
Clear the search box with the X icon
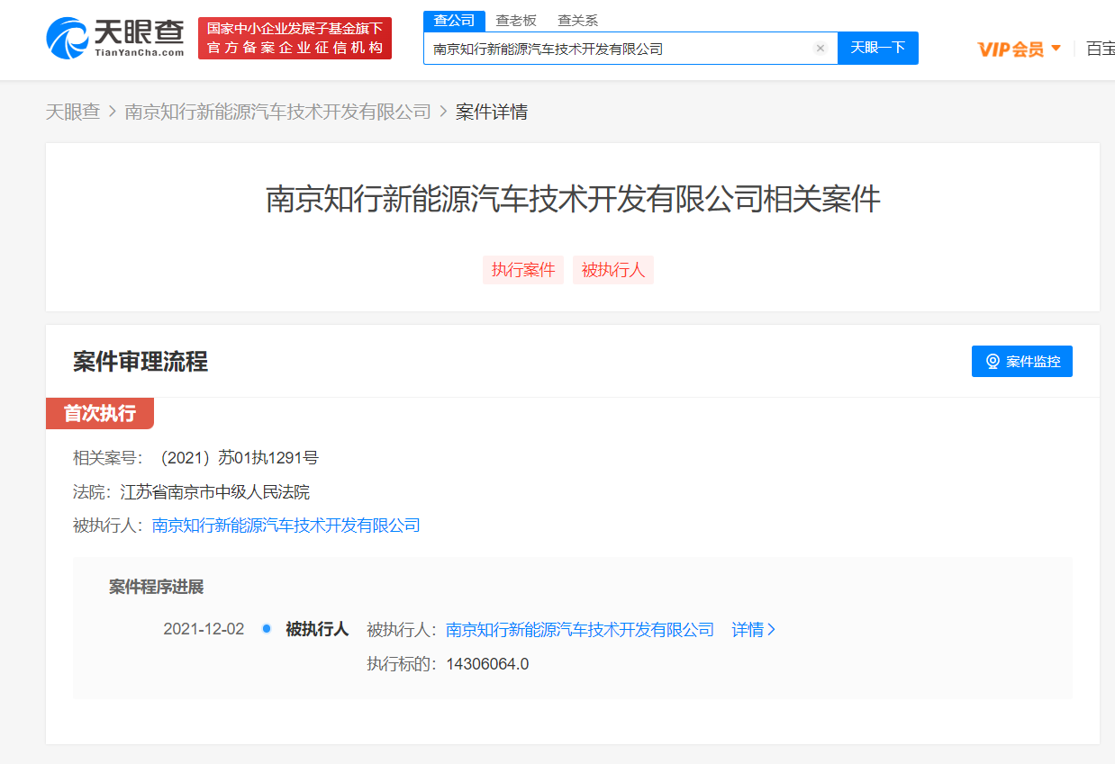click(820, 49)
